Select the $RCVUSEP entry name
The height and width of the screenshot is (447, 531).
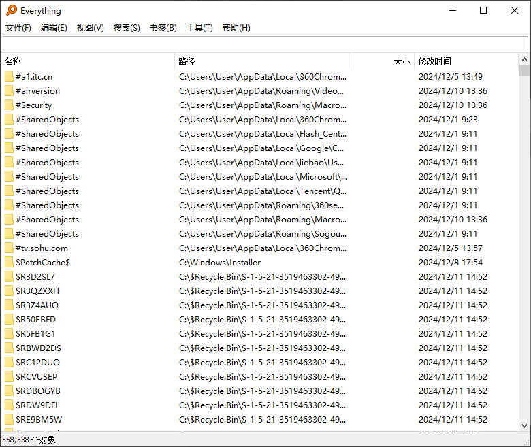pyautogui.click(x=36, y=377)
